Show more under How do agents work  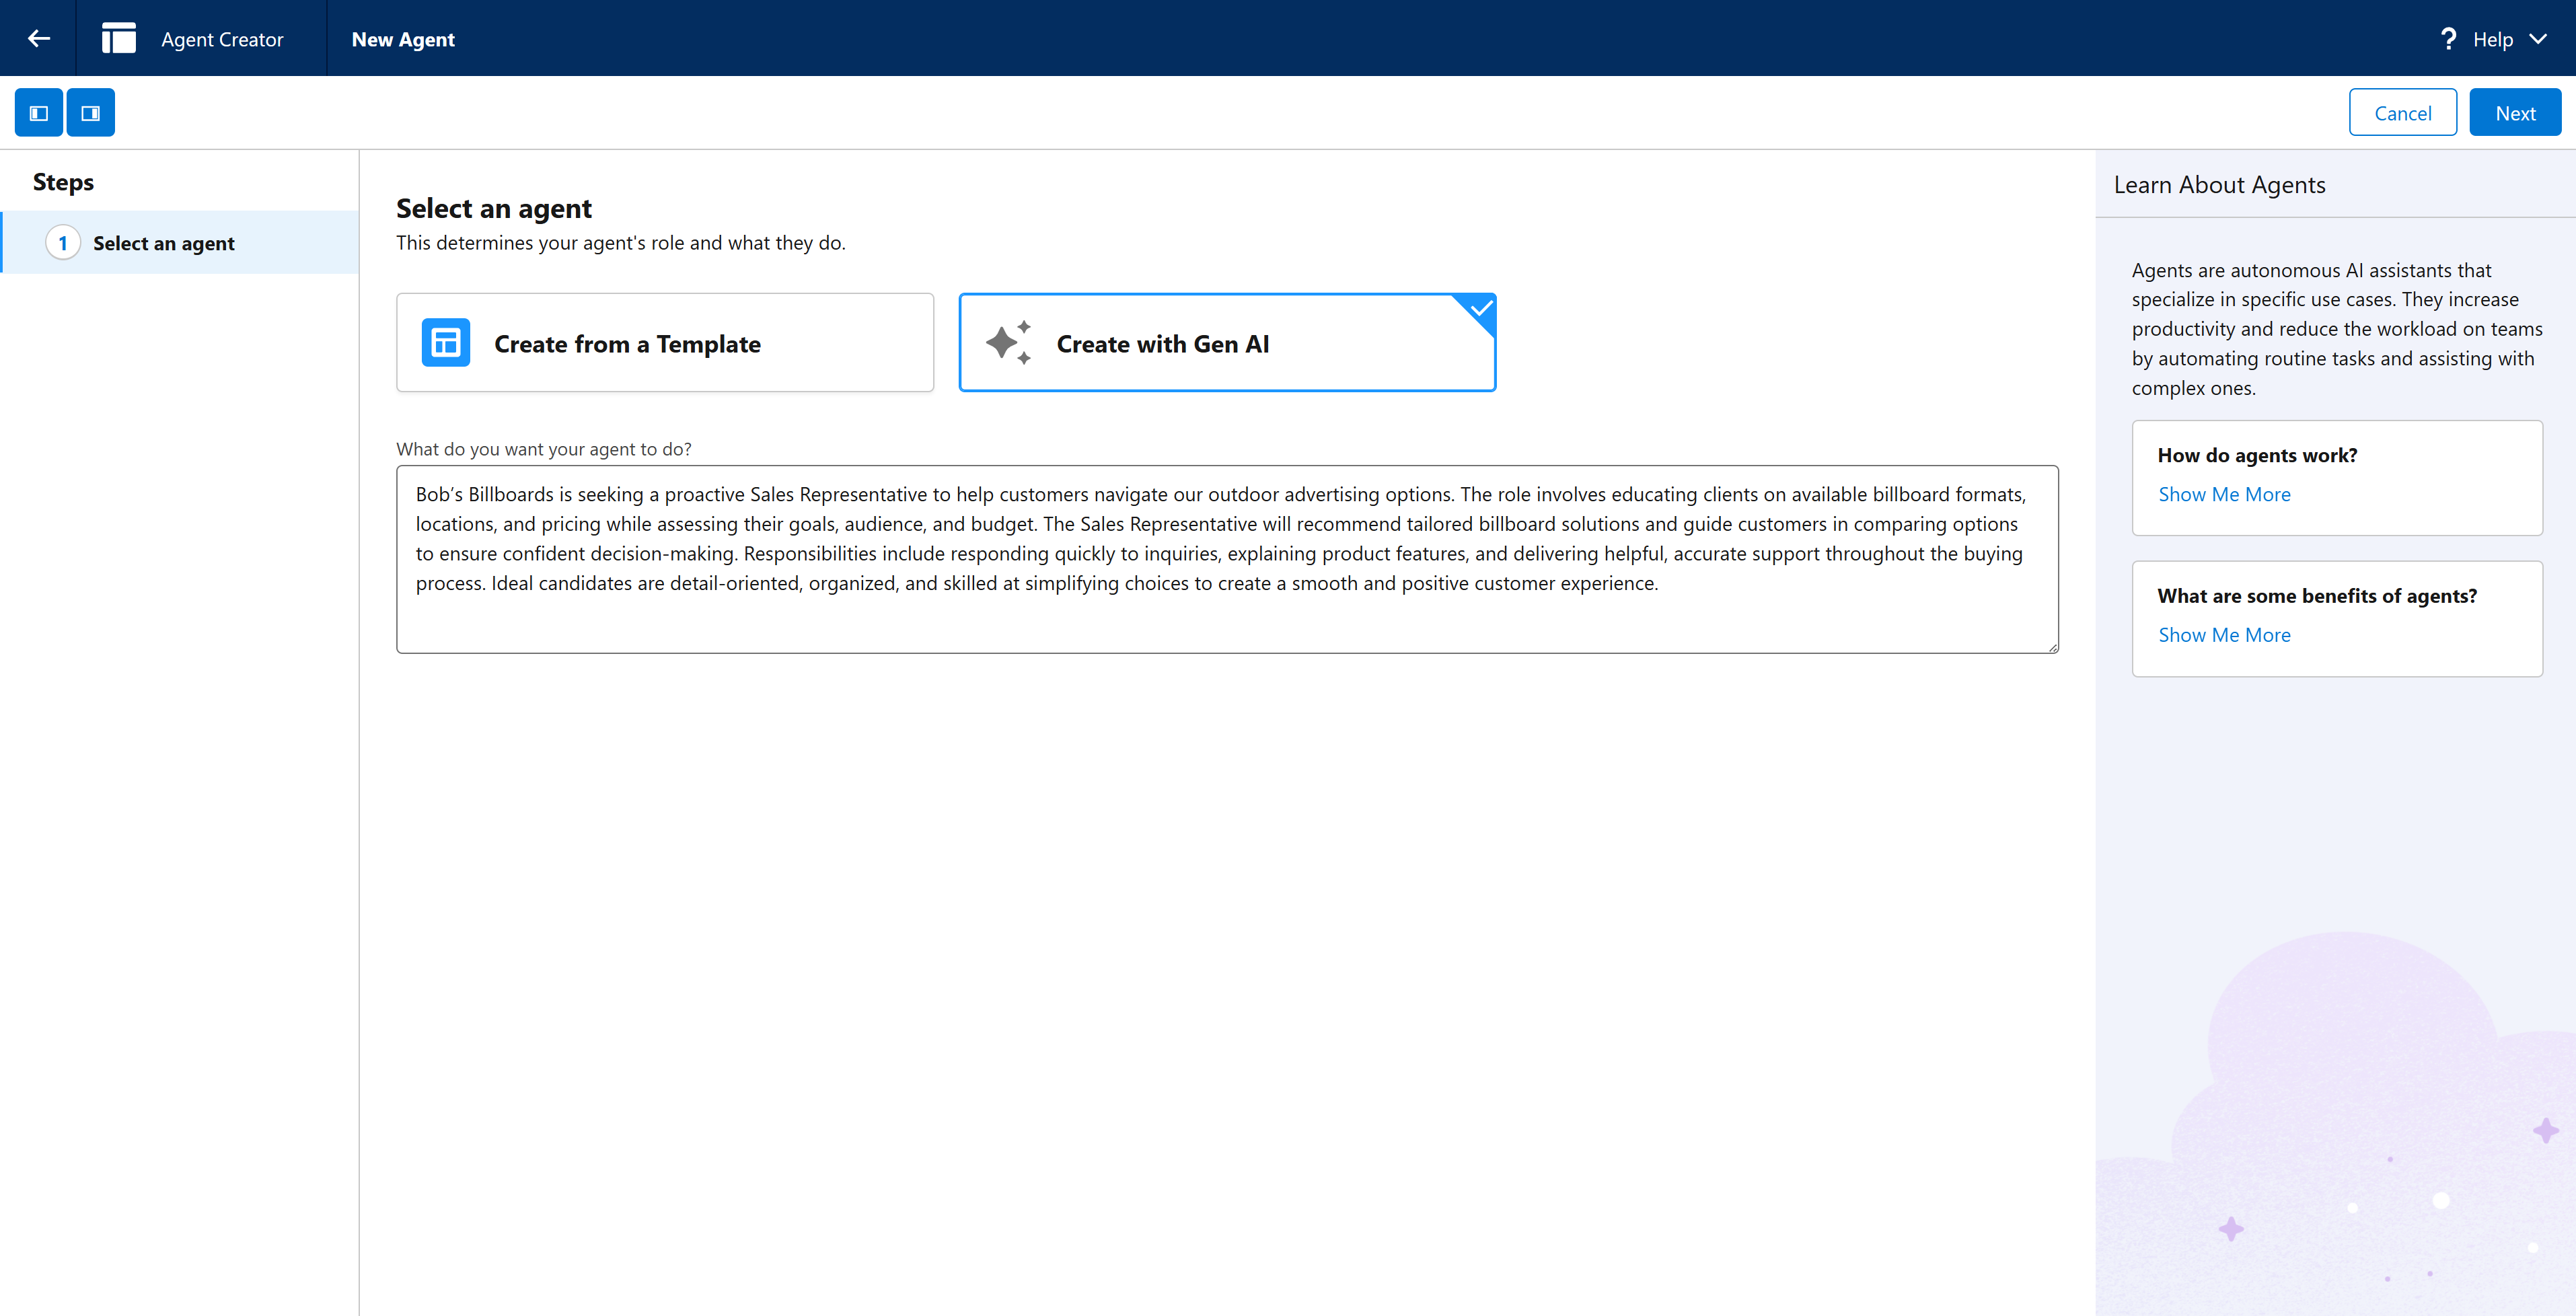click(2224, 494)
